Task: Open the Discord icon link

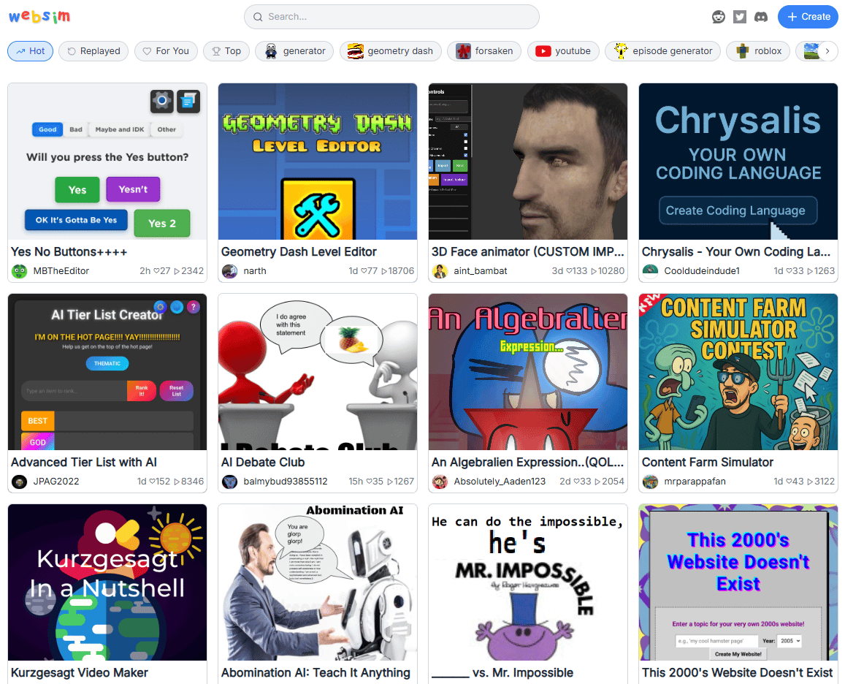Action: 761,17
